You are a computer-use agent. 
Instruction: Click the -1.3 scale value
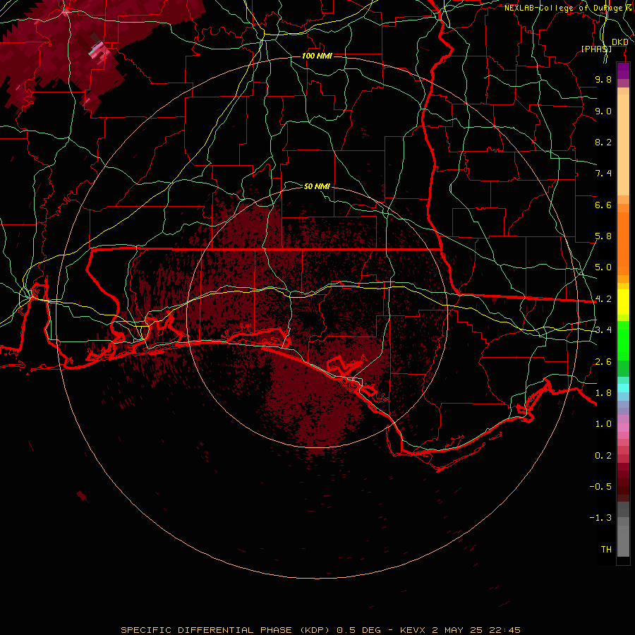(600, 518)
